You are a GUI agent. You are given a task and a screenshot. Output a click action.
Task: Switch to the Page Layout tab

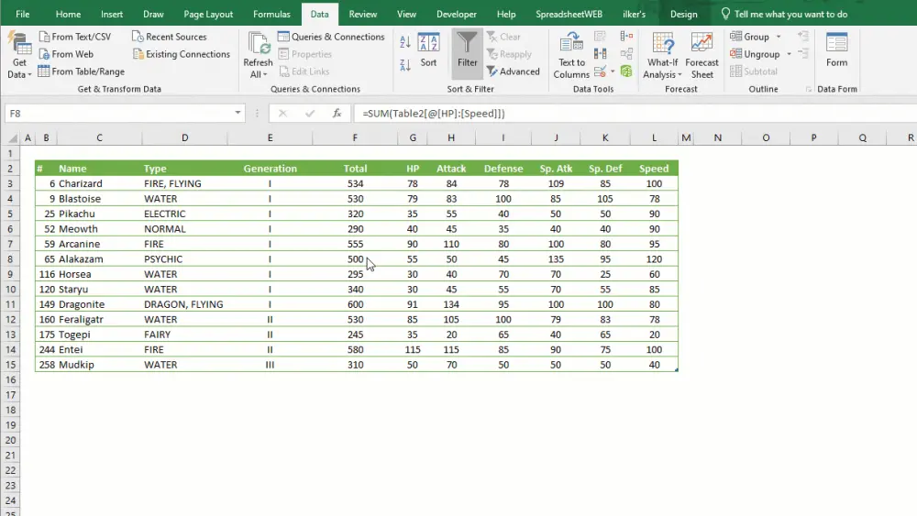click(x=208, y=14)
